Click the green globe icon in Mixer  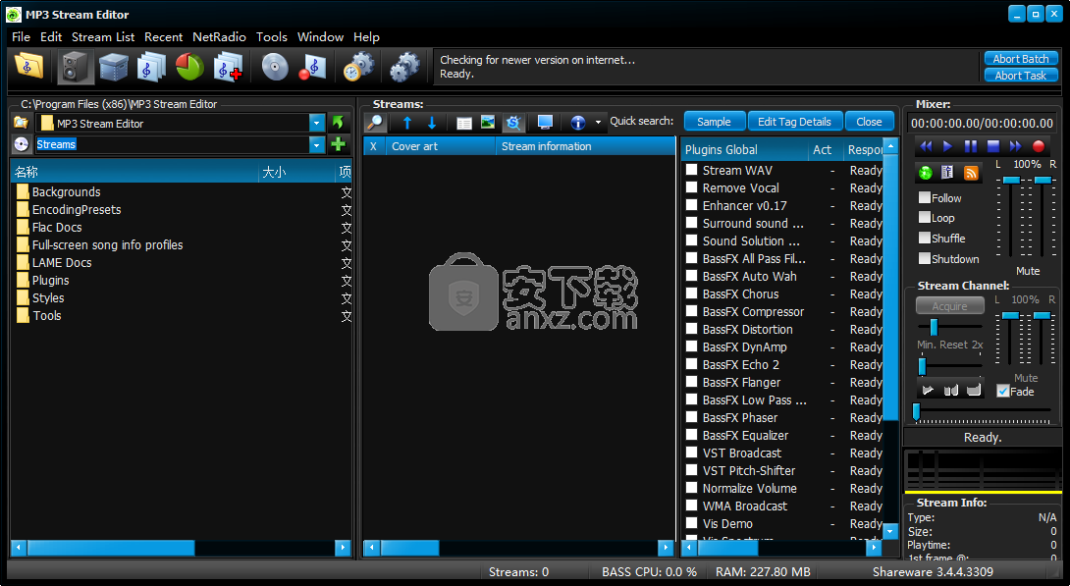coord(926,173)
